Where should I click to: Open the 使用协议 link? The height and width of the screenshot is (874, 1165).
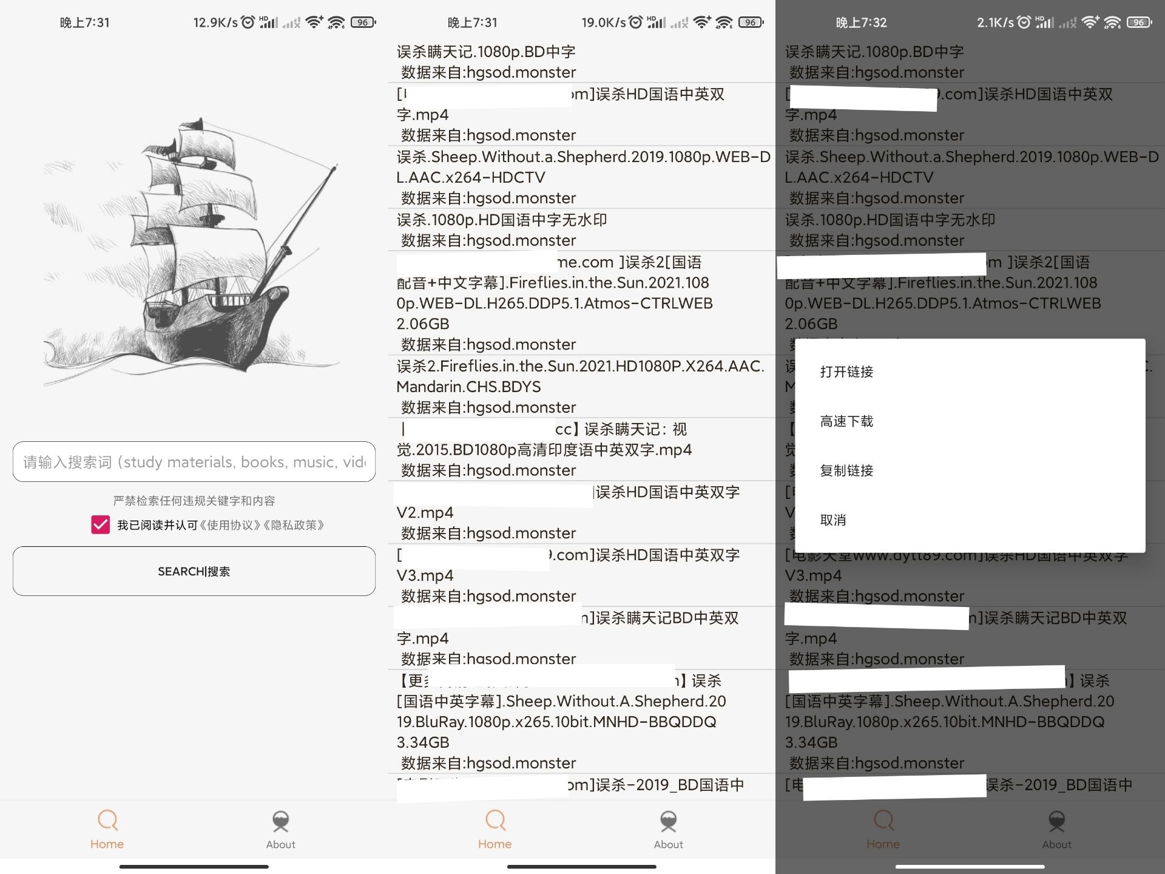(x=230, y=525)
